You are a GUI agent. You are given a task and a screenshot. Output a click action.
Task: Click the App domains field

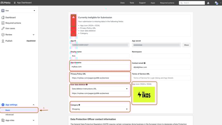(100, 67)
